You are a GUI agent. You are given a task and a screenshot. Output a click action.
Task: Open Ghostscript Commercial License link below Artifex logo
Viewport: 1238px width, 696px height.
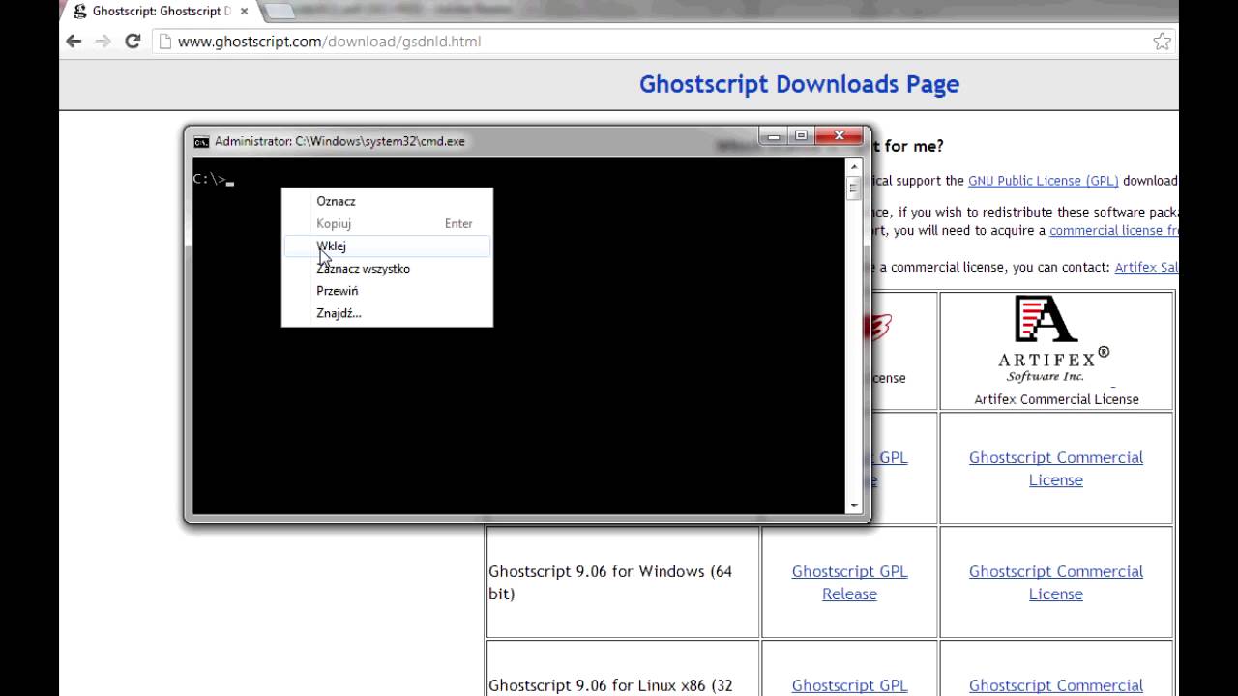point(1055,468)
